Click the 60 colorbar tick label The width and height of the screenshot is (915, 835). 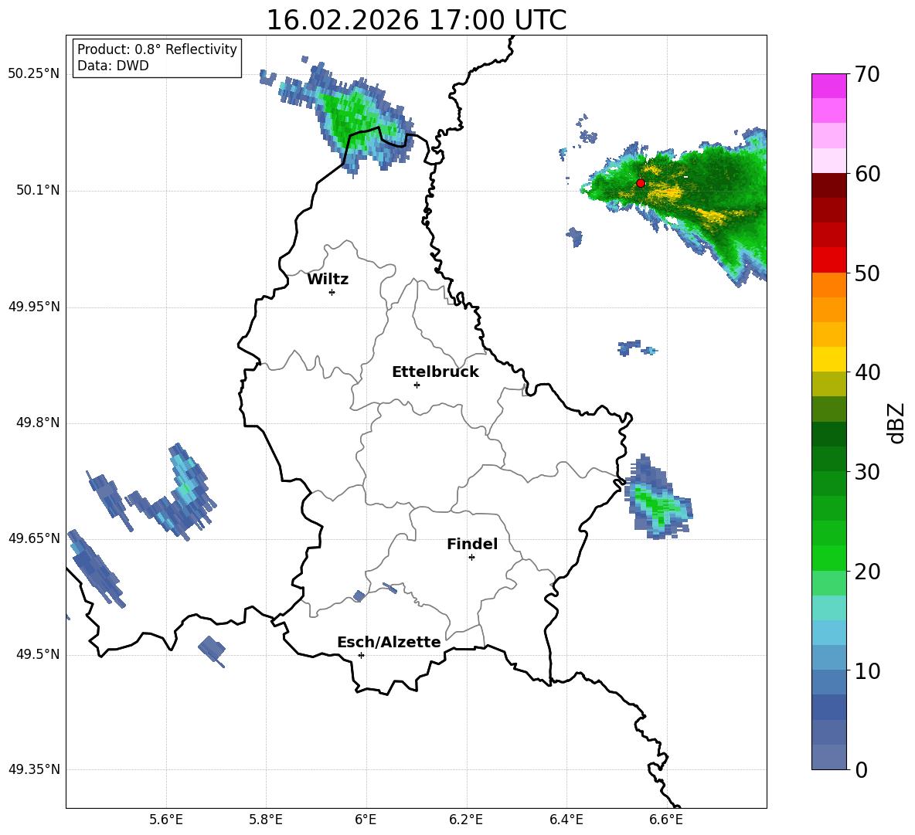[867, 174]
